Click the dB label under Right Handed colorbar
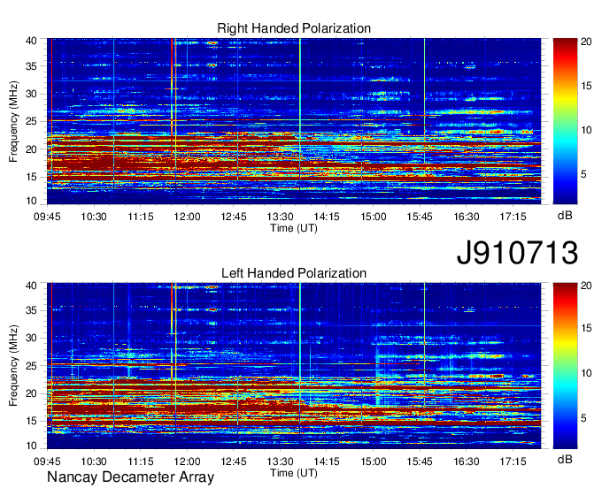 click(x=565, y=216)
